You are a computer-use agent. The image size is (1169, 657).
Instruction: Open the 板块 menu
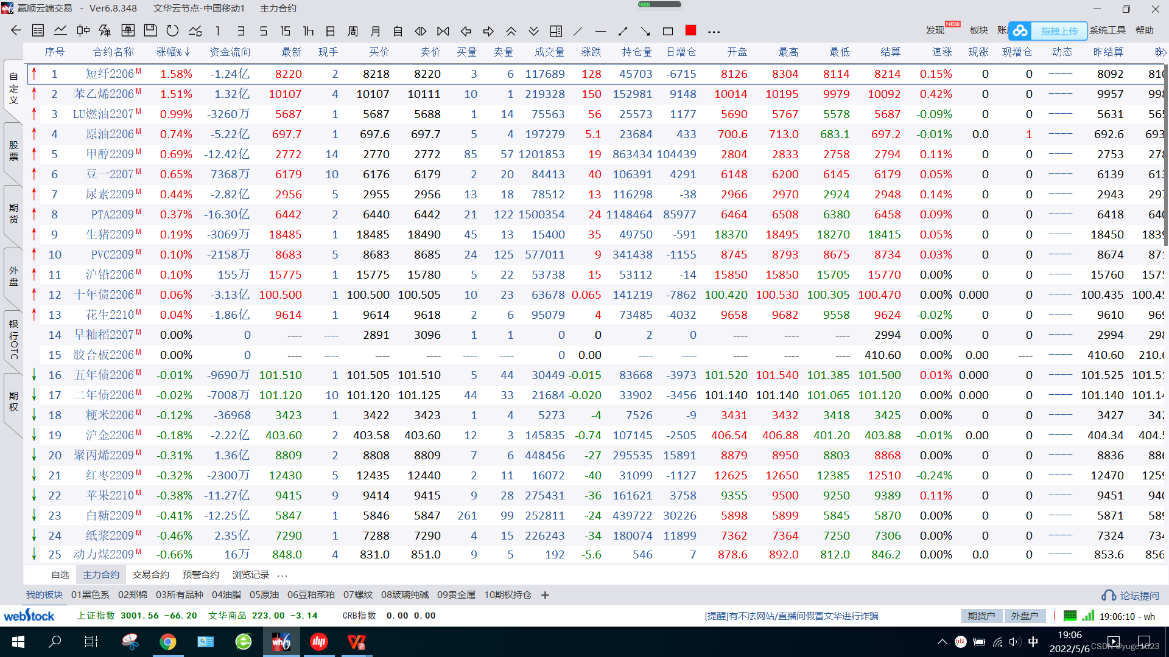pos(979,30)
